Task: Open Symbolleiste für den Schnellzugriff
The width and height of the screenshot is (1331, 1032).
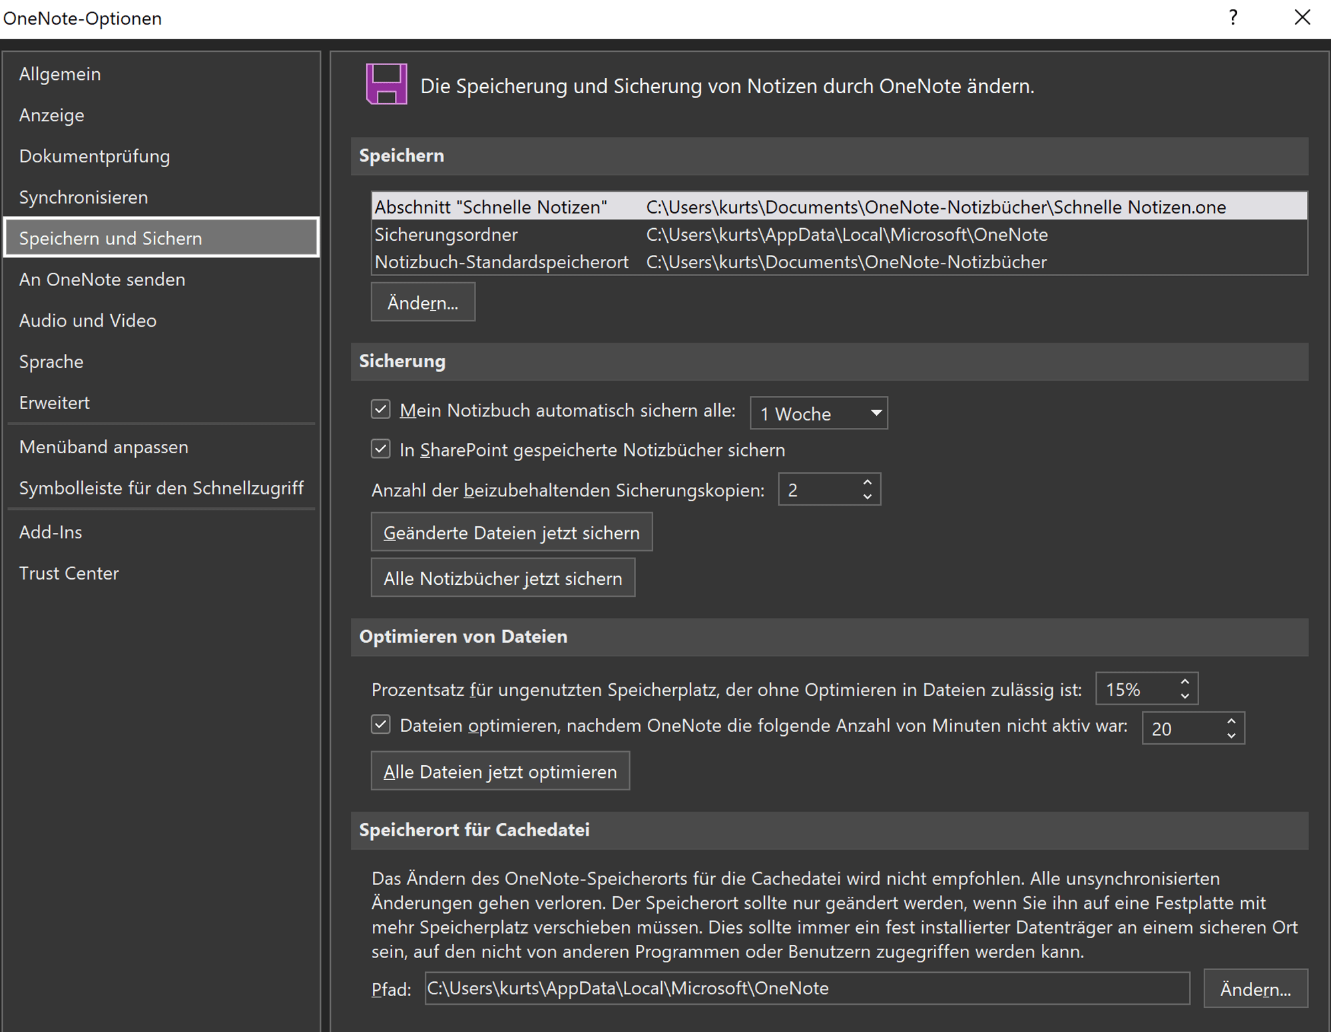Action: [162, 488]
